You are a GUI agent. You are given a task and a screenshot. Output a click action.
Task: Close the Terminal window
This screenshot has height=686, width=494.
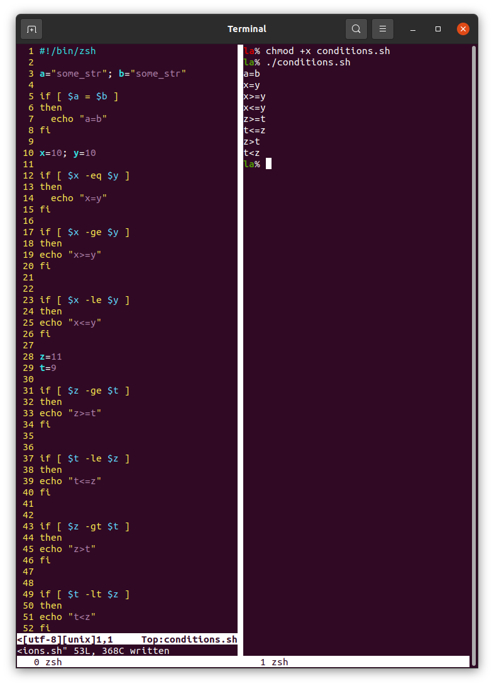click(x=463, y=29)
